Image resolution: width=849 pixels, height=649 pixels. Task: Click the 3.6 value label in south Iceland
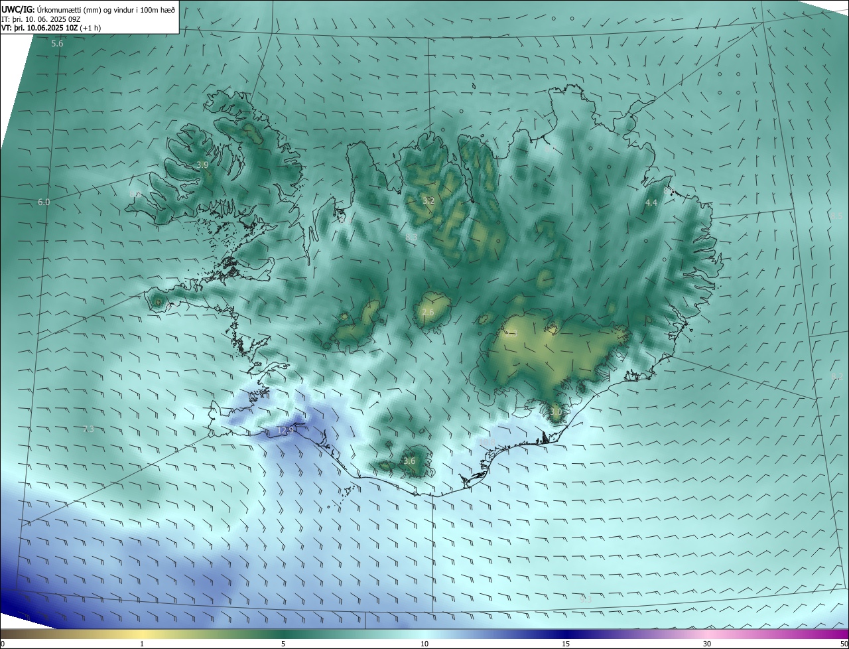click(409, 461)
